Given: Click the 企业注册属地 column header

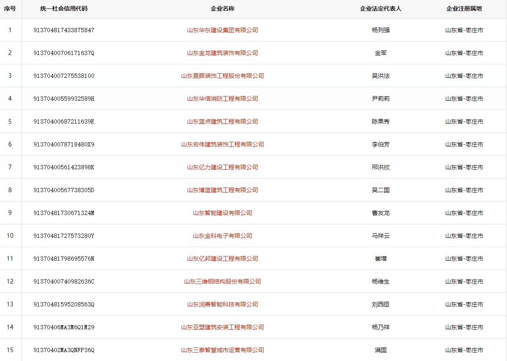Looking at the screenshot, I should pos(464,8).
